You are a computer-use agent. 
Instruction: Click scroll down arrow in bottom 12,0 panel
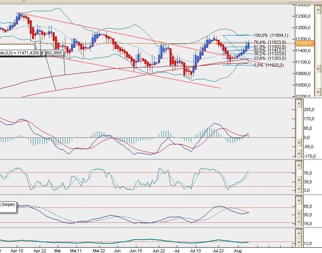tap(299, 242)
